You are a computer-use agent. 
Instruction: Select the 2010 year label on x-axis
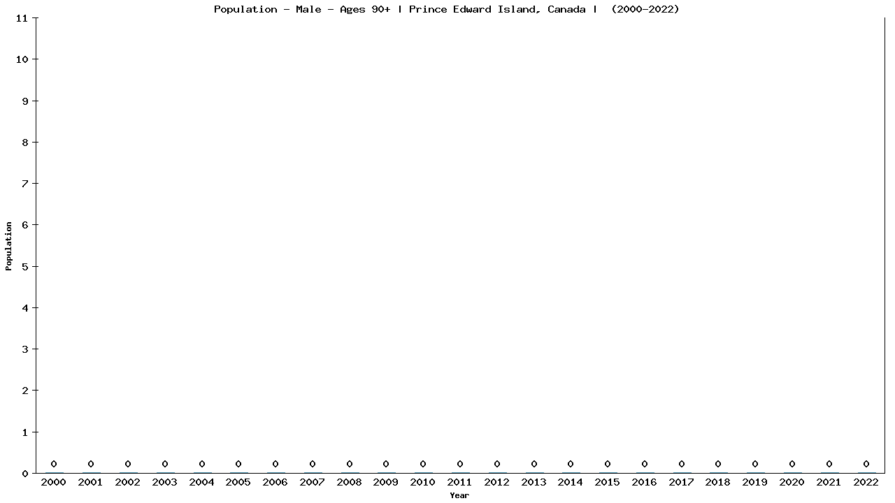click(x=423, y=482)
